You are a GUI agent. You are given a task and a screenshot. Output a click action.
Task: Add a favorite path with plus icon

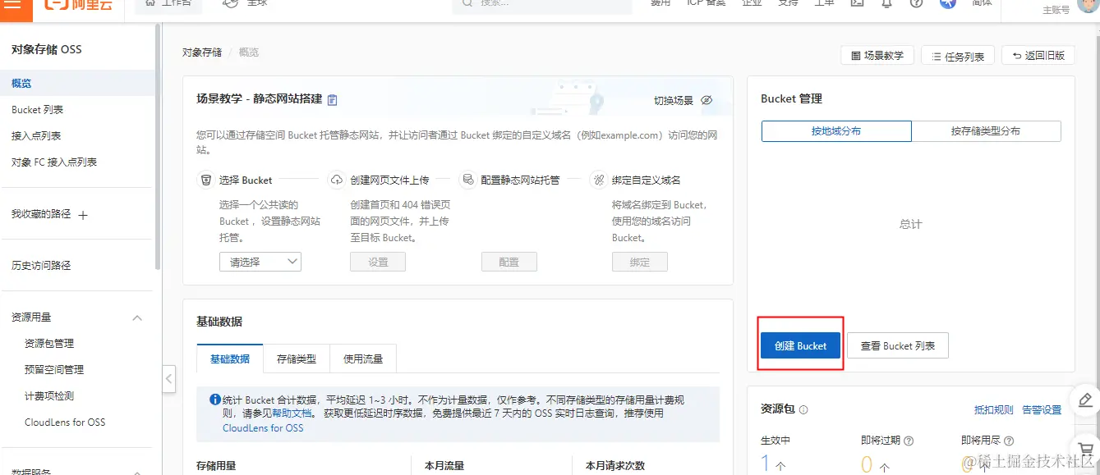[83, 215]
